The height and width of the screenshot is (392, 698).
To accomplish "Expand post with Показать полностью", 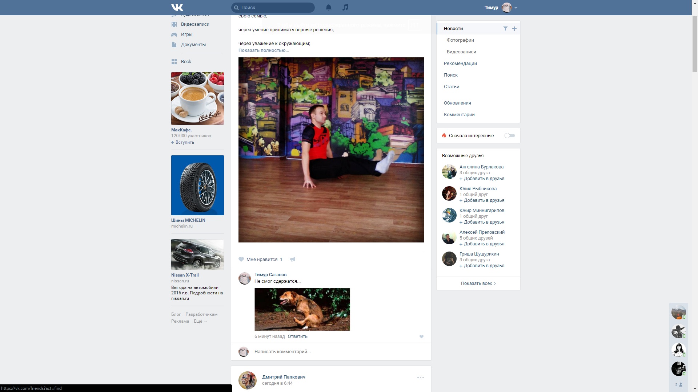I will click(264, 50).
